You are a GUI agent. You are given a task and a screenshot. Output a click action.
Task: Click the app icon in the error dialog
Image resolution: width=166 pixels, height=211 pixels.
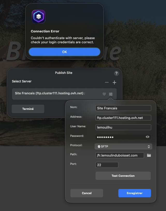coord(38,17)
